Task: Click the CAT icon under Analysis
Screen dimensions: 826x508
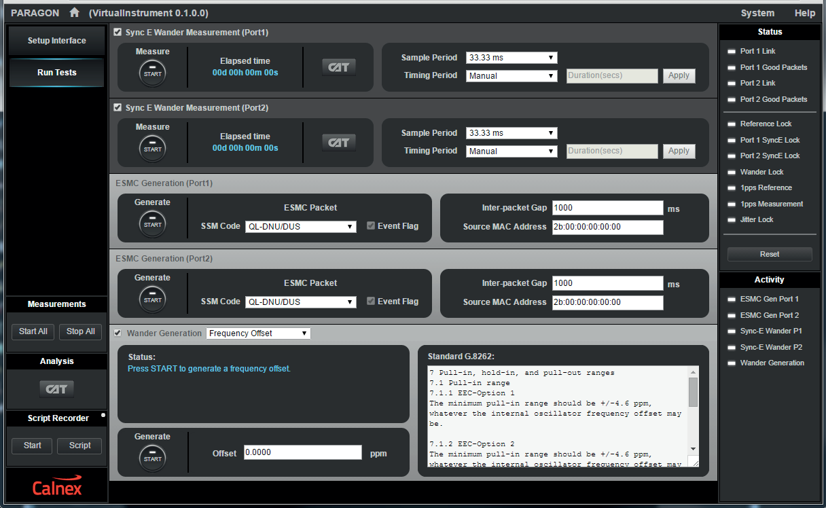Action: pyautogui.click(x=57, y=389)
